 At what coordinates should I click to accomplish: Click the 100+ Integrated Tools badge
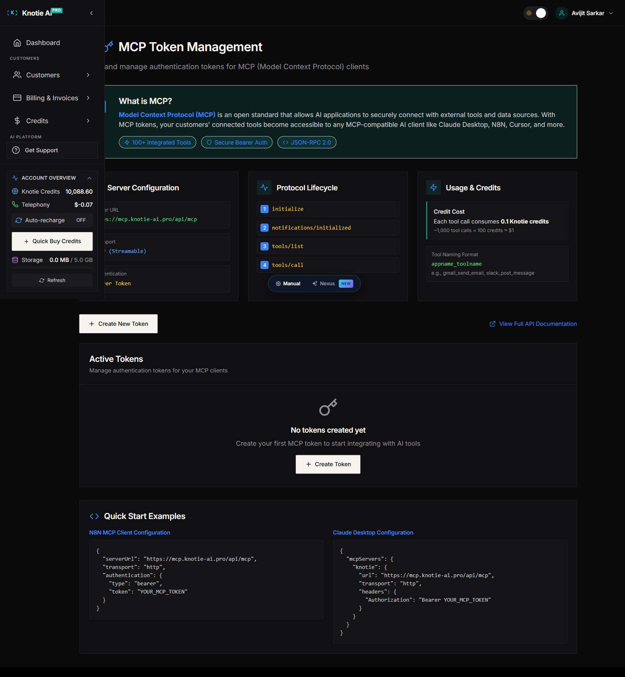157,142
